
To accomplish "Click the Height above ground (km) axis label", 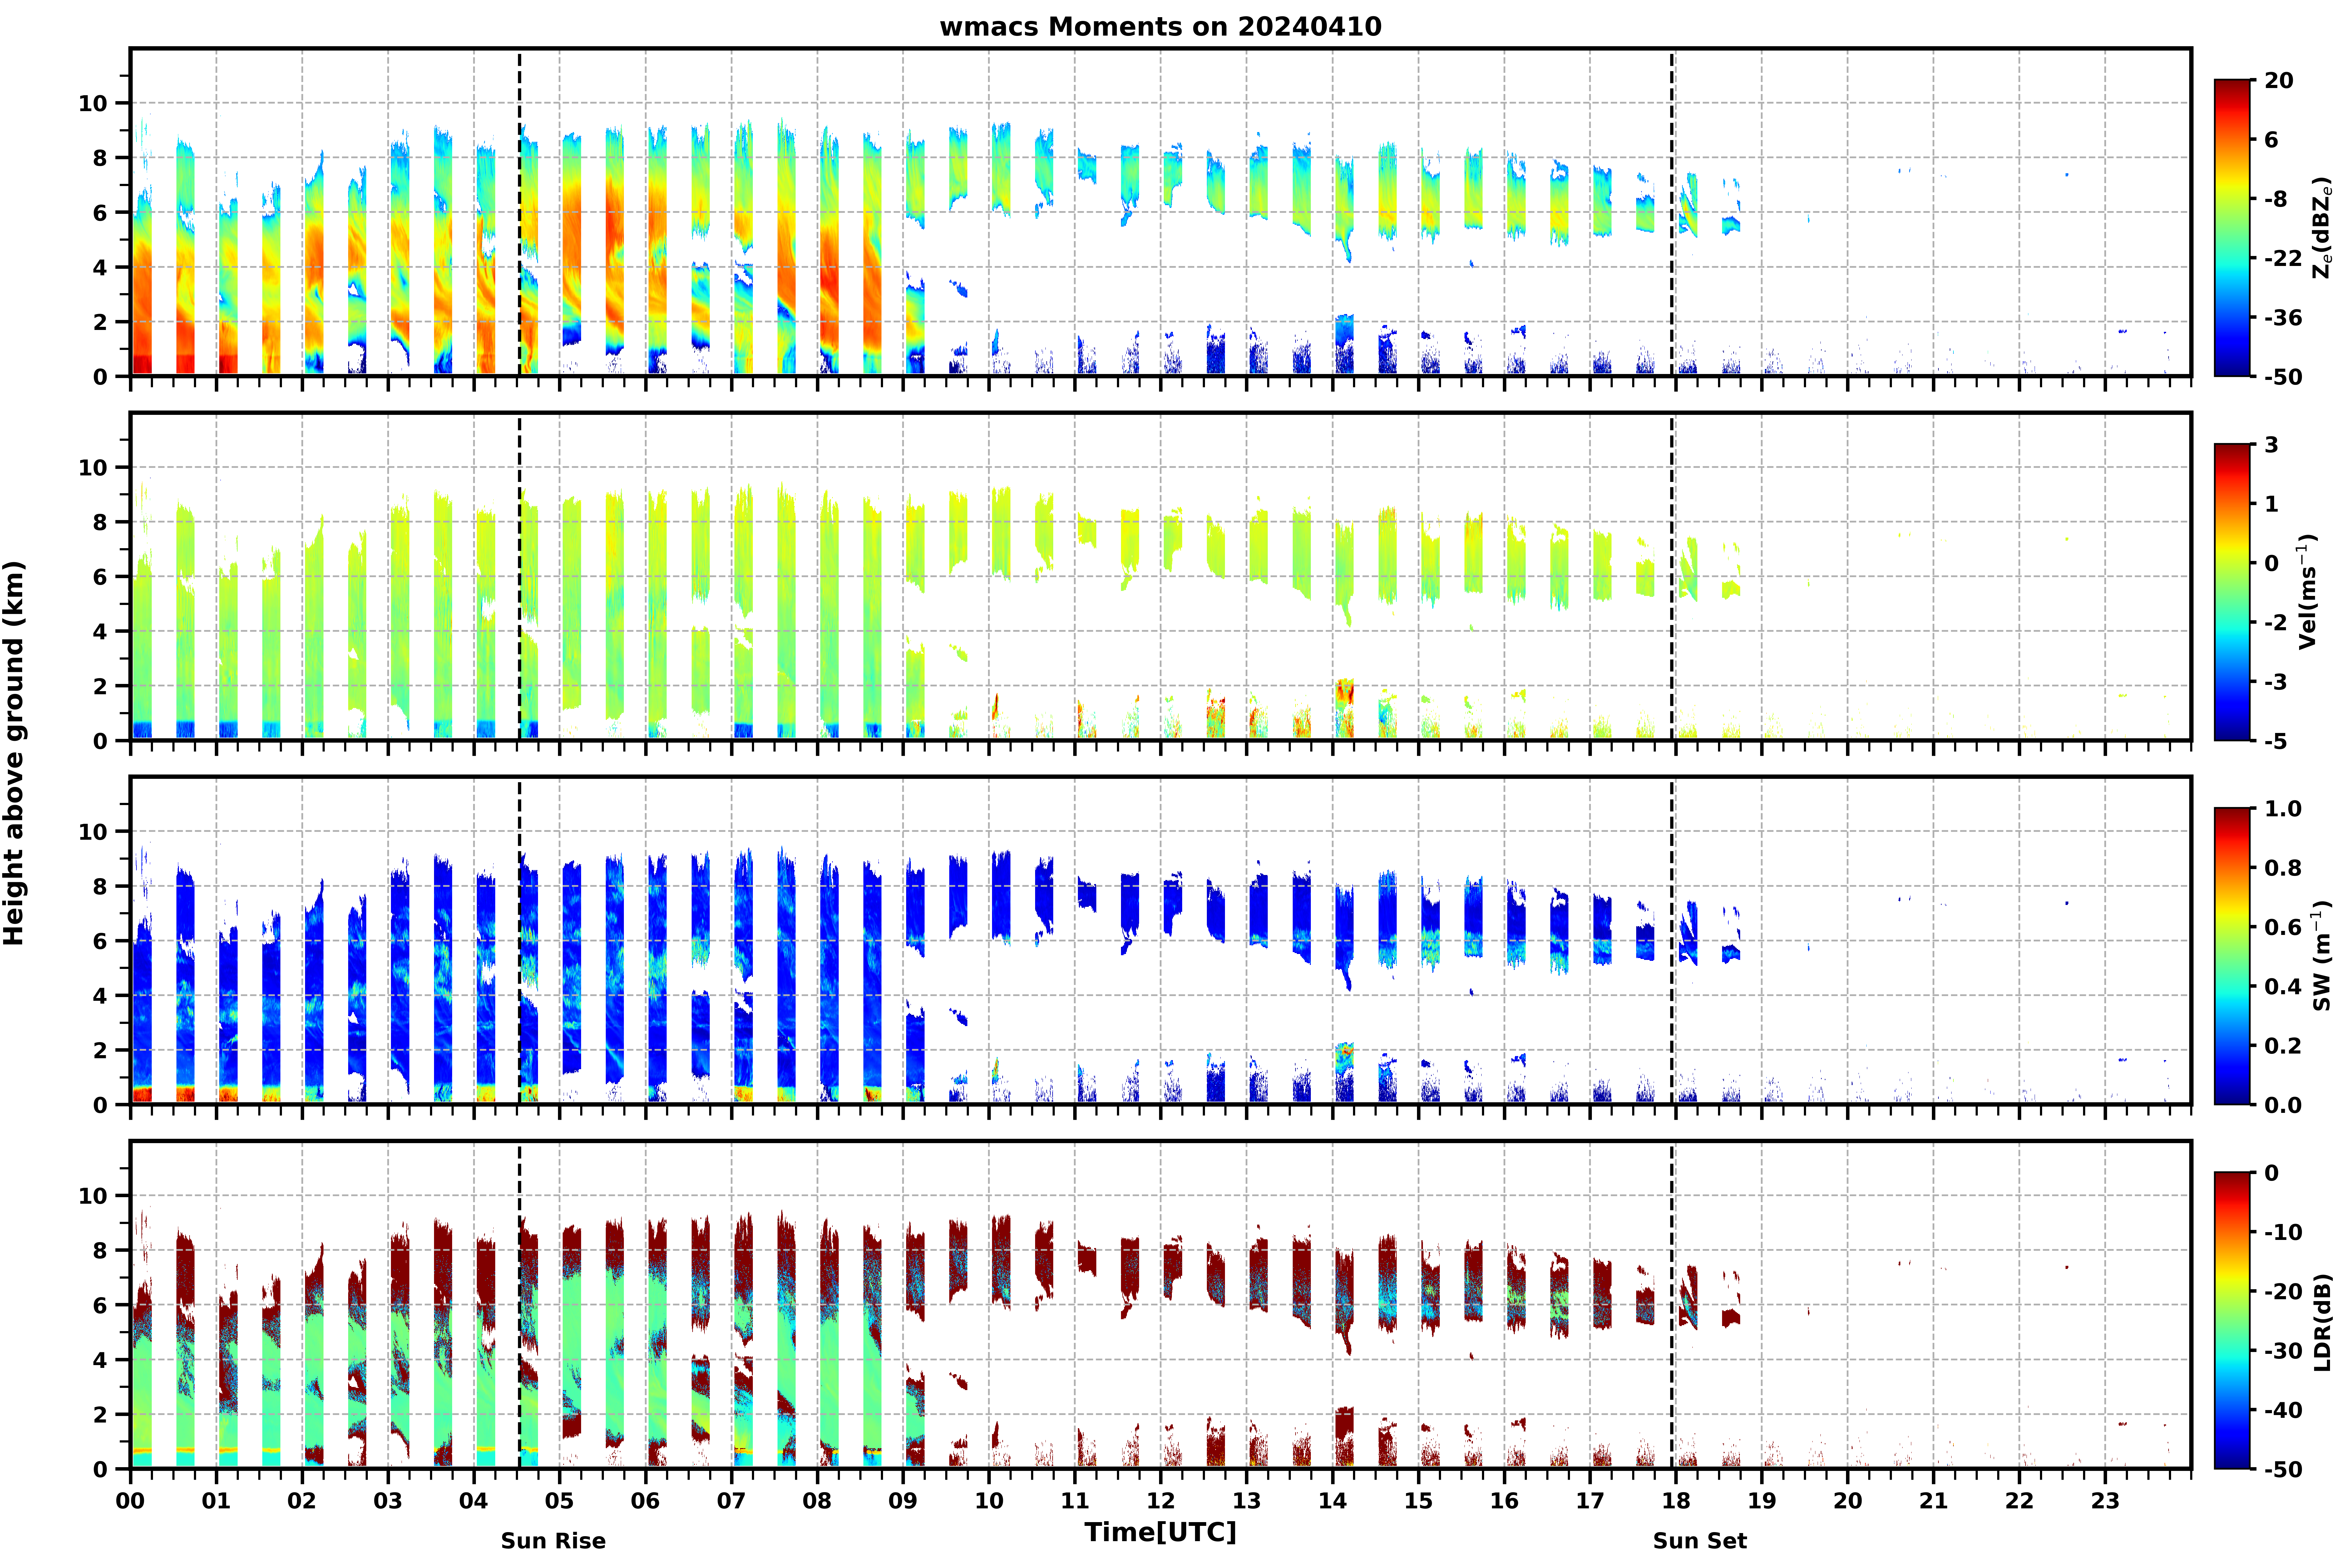I will click(x=14, y=752).
